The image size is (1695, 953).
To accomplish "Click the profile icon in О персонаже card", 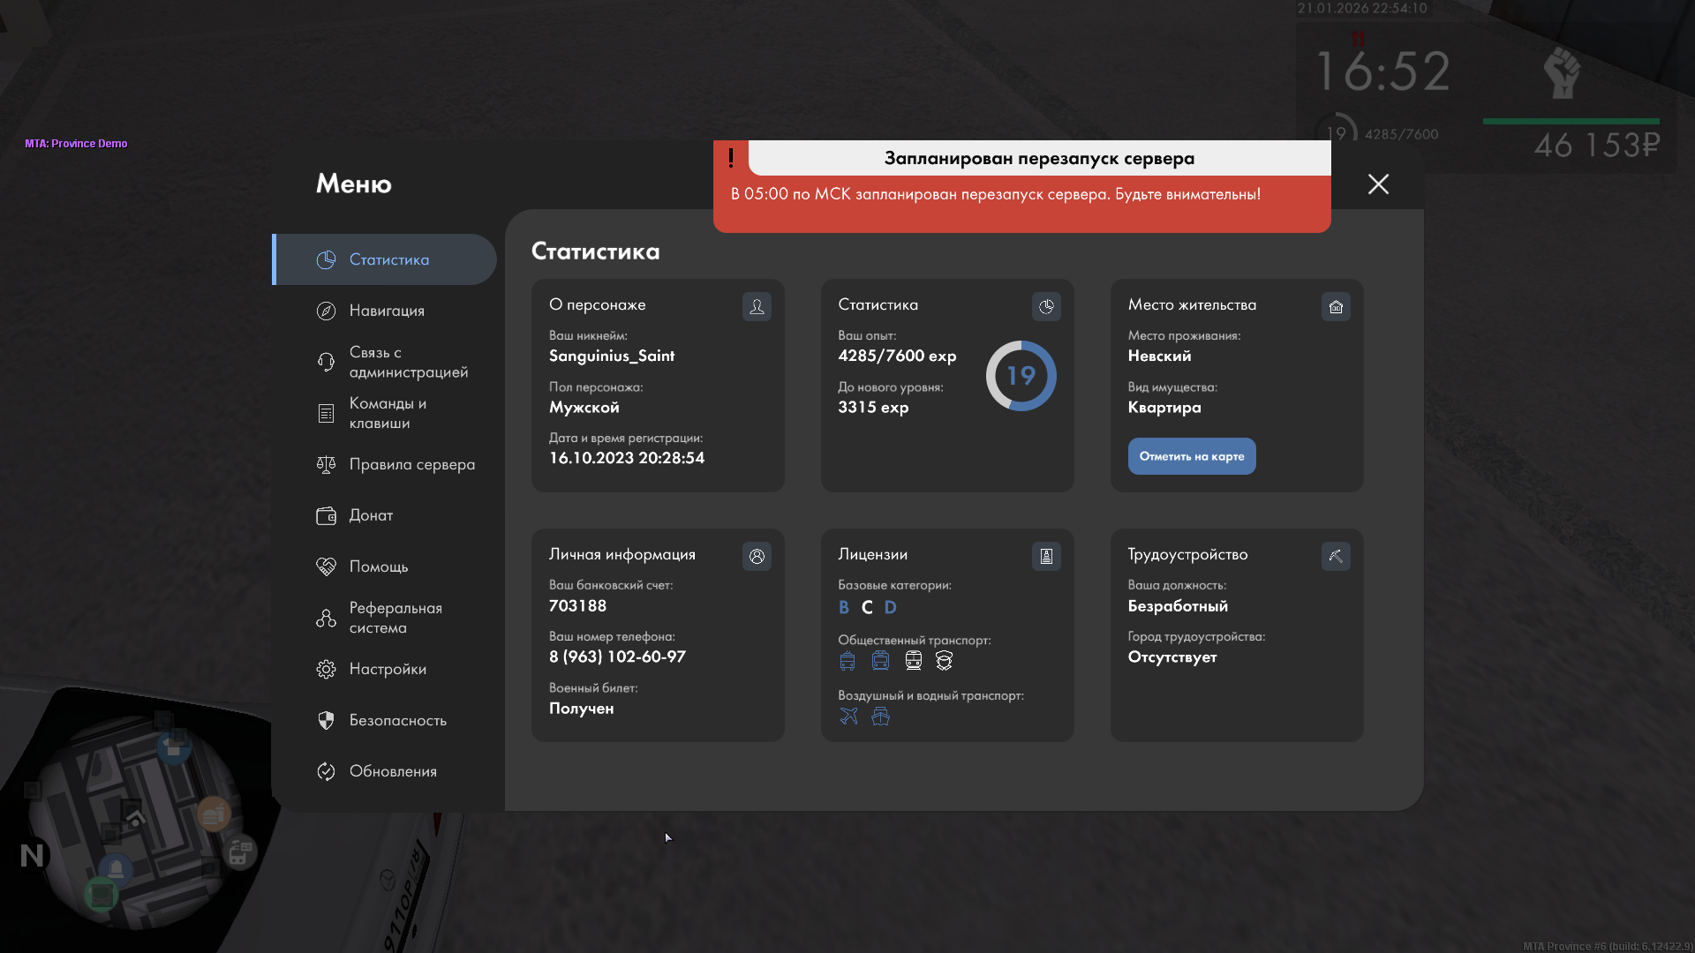I will click(x=757, y=306).
